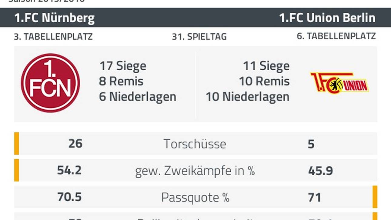Click the 45.9 duels percentage value
391x220 pixels.
click(x=320, y=171)
